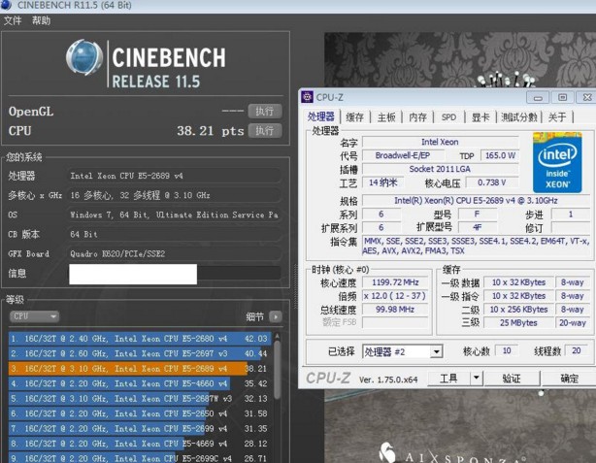Viewport: 596px width, 463px height.
Task: Switch to the 缓存 tab in CPU-Z
Action: (354, 117)
